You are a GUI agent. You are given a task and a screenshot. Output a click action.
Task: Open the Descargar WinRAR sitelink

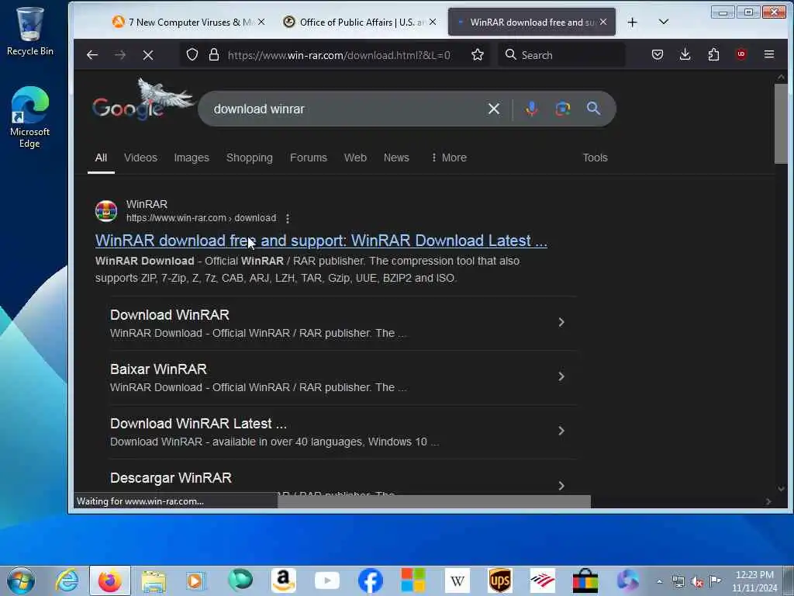(x=171, y=478)
